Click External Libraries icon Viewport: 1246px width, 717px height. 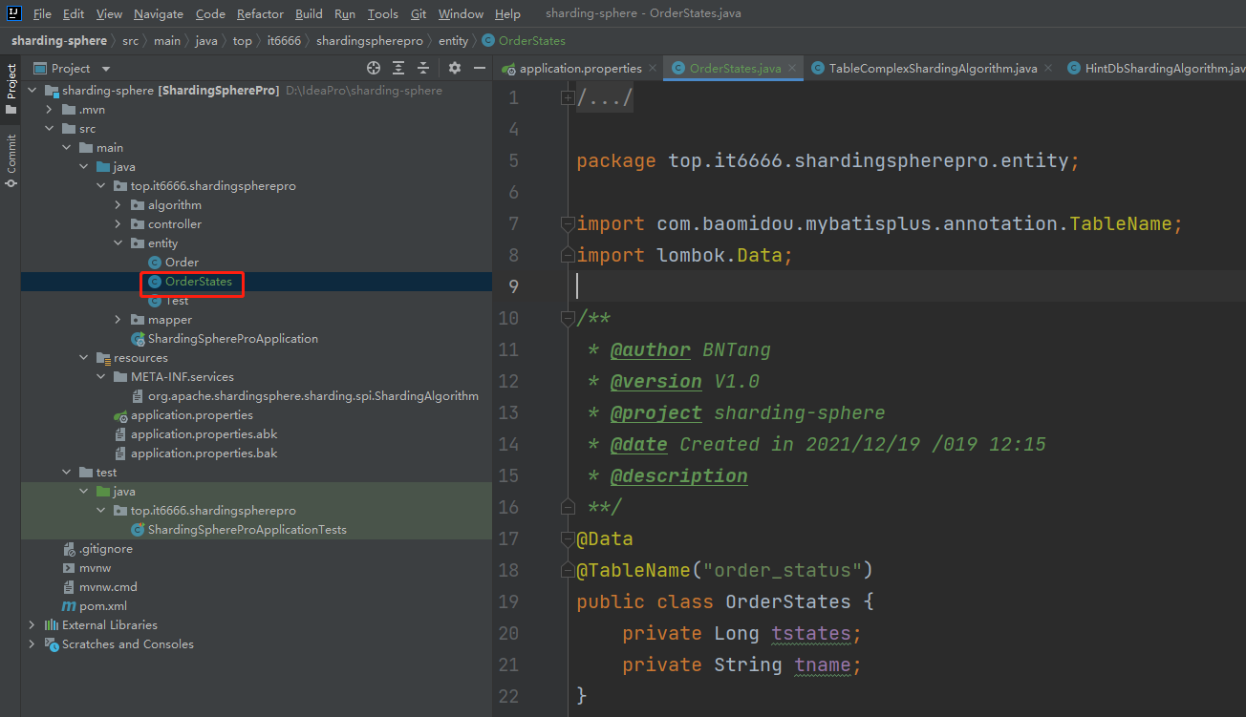52,625
